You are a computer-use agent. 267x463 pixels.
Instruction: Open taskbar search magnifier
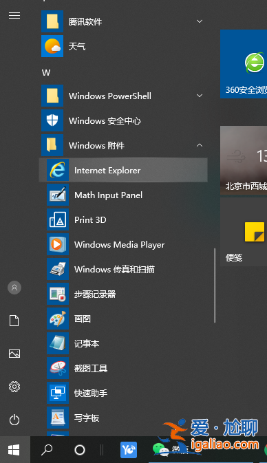coord(47,450)
